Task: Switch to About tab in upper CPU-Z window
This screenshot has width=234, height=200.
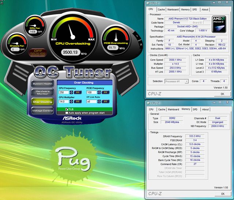Action: click(205, 10)
